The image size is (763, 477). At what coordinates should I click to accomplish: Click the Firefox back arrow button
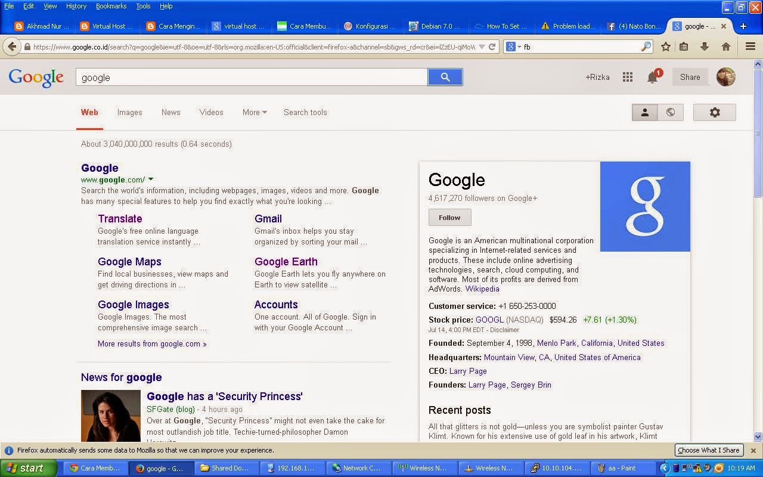(x=12, y=47)
